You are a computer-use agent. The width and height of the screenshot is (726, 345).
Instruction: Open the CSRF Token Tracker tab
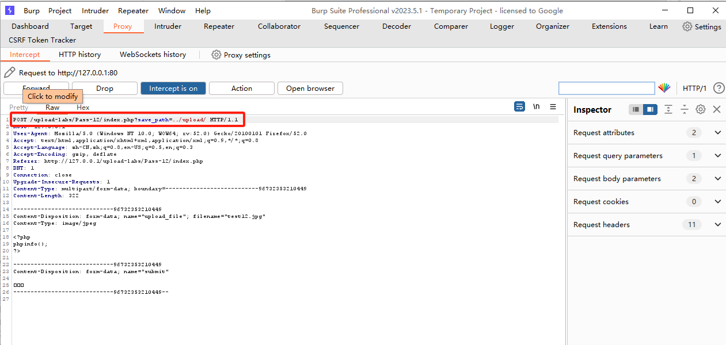coord(42,40)
